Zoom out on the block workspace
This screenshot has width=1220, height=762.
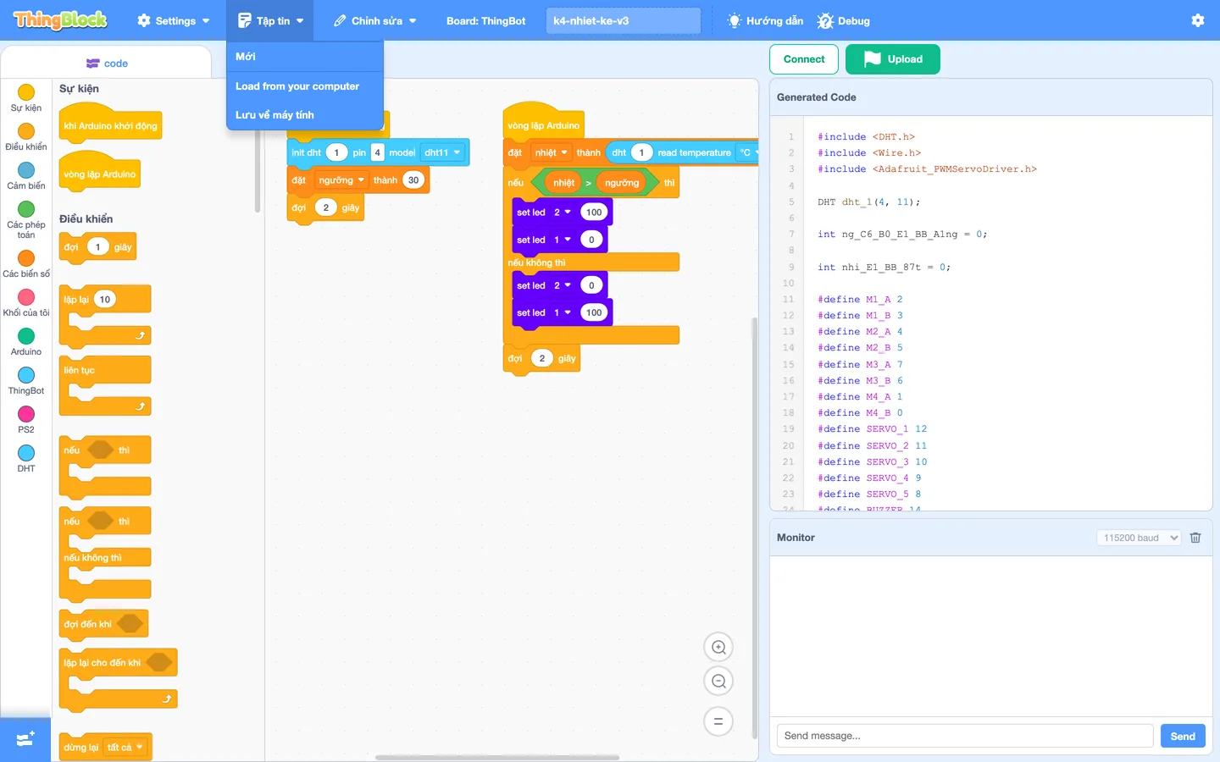(x=718, y=682)
